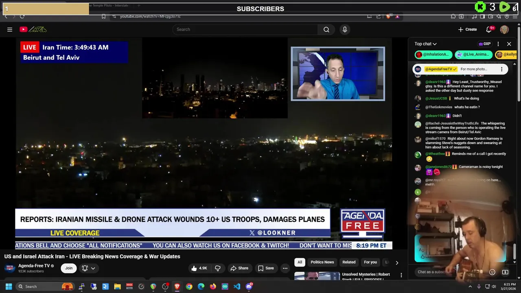
Task: Select the Politics News chip
Action: click(322, 262)
